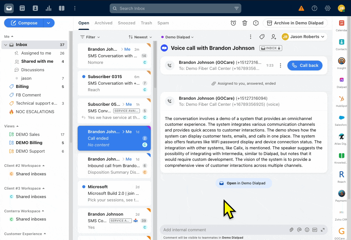The image size is (351, 240).
Task: Click Archive in Demo Dialpad button
Action: point(295,23)
